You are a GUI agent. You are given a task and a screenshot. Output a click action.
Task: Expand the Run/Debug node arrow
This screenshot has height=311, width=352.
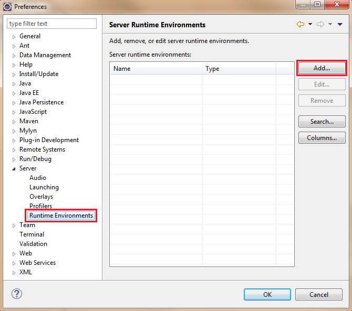pyautogui.click(x=14, y=159)
